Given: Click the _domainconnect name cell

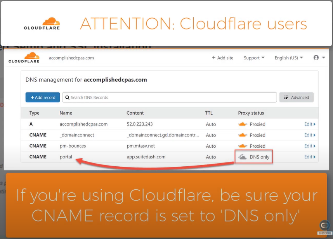Looking at the screenshot, I should 77,135.
